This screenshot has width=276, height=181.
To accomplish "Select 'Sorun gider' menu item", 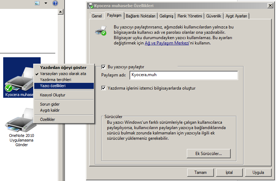I will [64, 104].
